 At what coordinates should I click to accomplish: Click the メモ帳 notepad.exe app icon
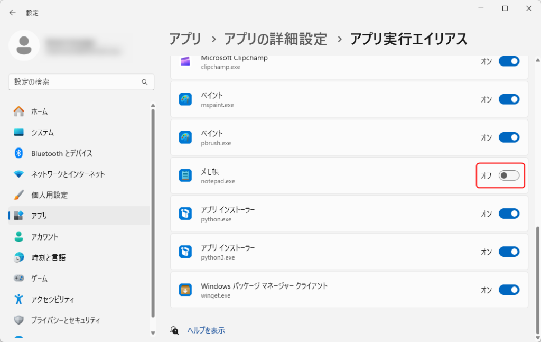185,175
